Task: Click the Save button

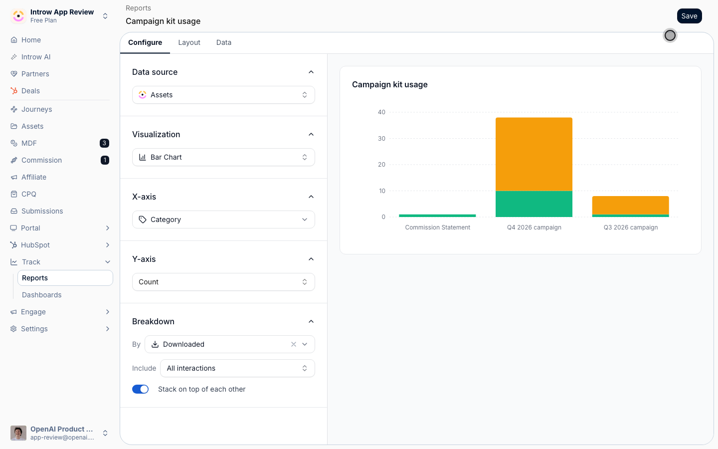Action: pyautogui.click(x=690, y=16)
